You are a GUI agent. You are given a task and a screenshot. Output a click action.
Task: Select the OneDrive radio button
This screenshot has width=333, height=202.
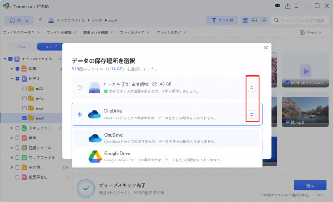point(79,114)
